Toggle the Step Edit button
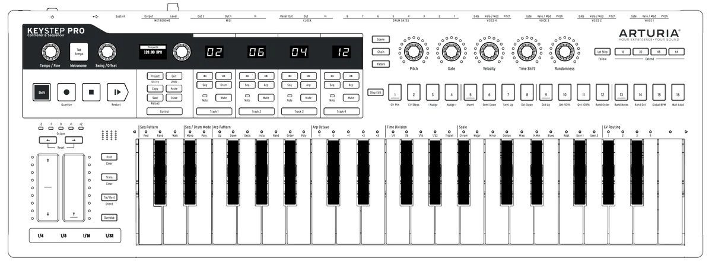Viewport: 712px width, 265px height. (x=375, y=92)
